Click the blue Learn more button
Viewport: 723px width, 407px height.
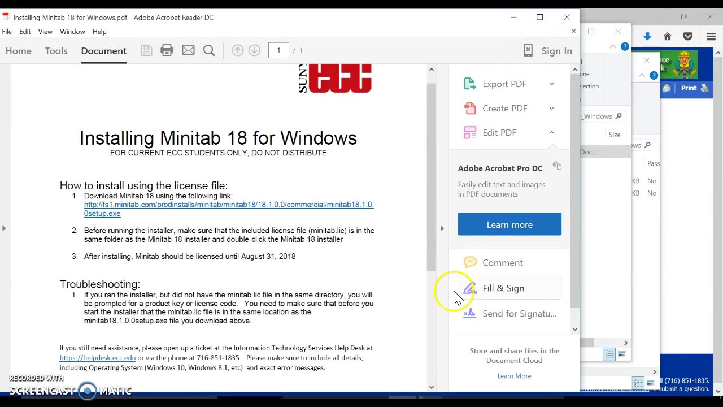[509, 224]
